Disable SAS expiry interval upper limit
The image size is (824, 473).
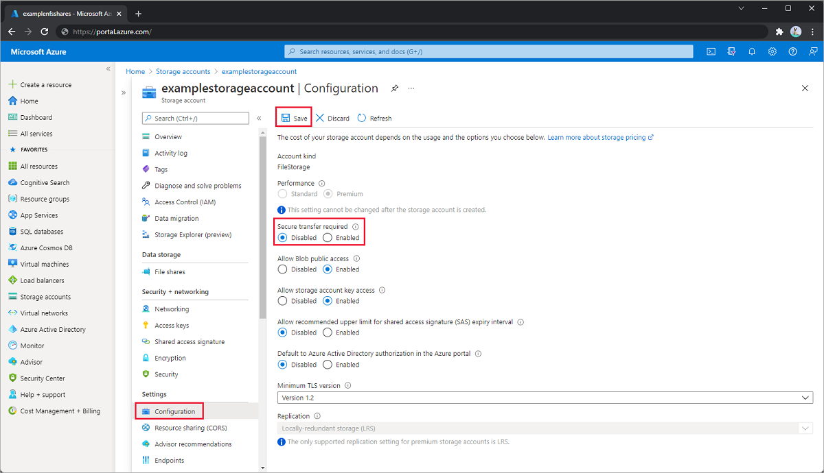tap(297, 332)
